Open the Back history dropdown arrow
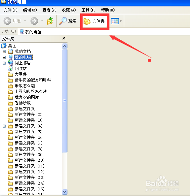The height and width of the screenshot is (196, 190). [x=25, y=21]
